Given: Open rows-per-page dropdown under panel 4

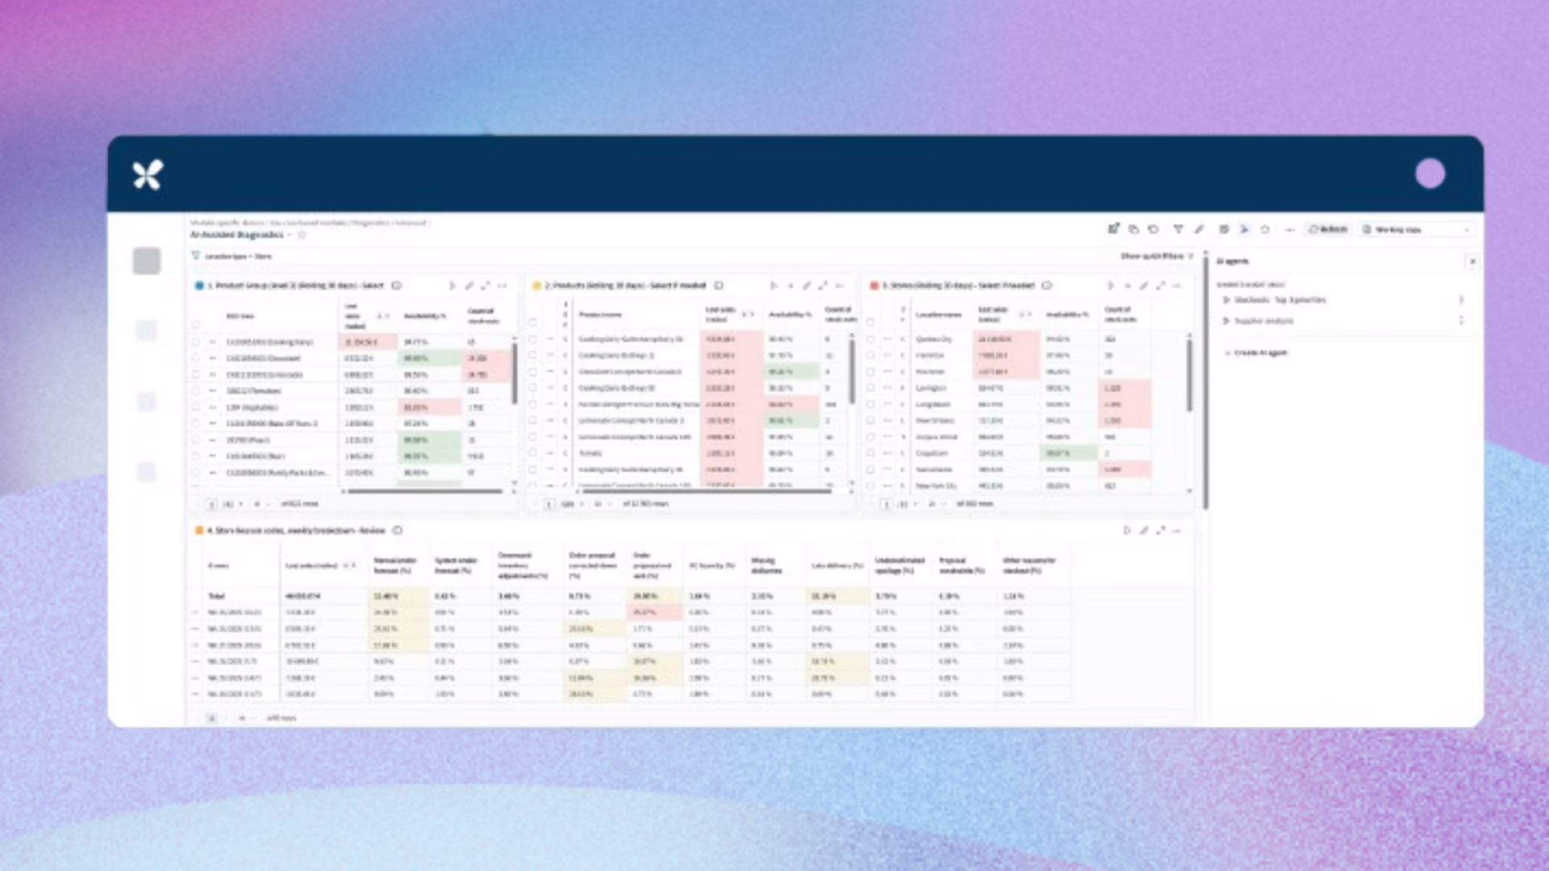Looking at the screenshot, I should [x=246, y=718].
